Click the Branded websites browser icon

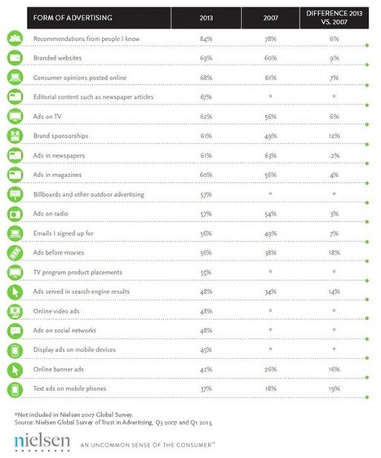tap(15, 58)
